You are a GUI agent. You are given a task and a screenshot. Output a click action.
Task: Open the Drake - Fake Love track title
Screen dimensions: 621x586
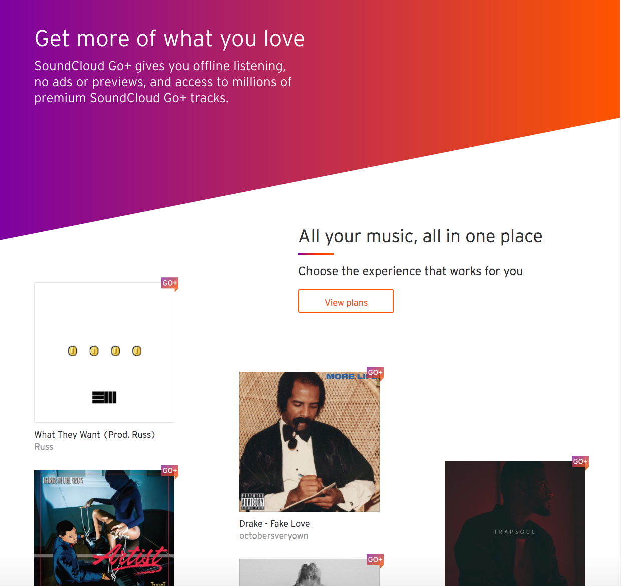(274, 524)
